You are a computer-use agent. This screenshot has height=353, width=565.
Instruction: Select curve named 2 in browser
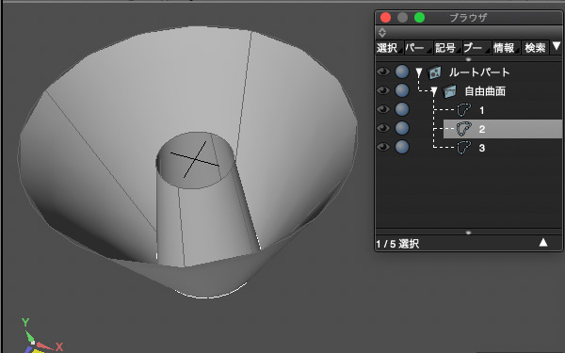pyautogui.click(x=482, y=129)
